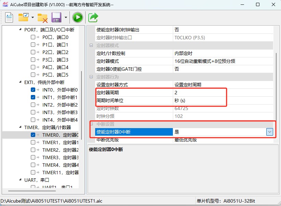Screen dimensions: 281x206
Task: Tick the P2口 端口2 checkbox
Action: pyautogui.click(x=33, y=52)
